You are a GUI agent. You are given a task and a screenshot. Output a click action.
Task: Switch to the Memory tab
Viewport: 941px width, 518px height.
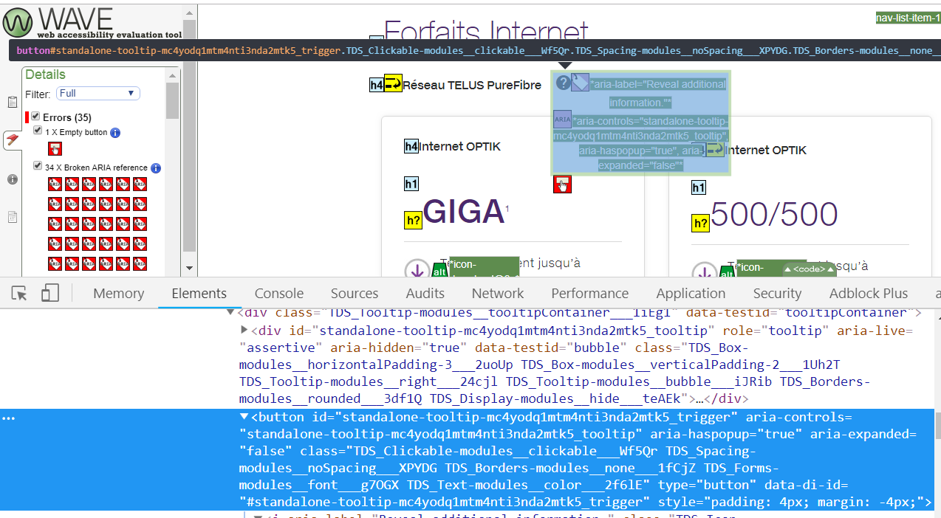click(118, 294)
